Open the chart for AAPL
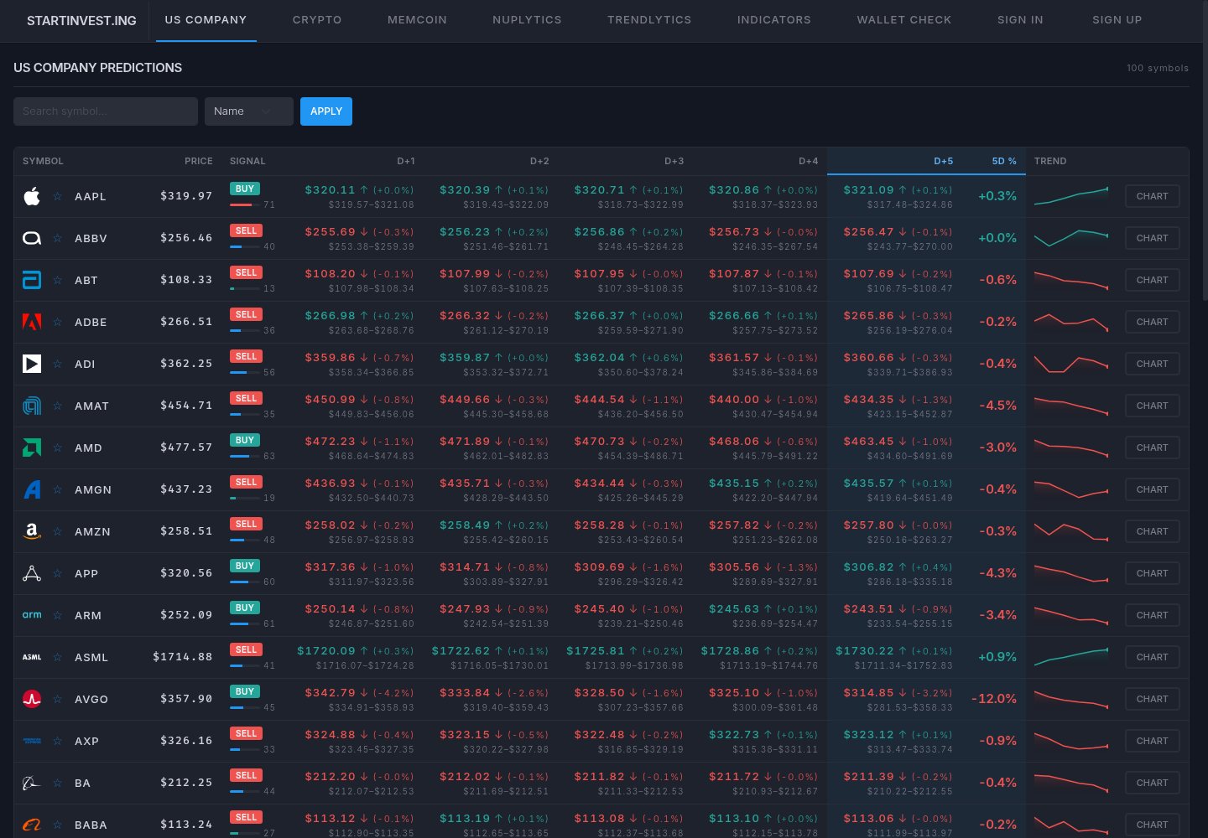 [x=1152, y=196]
